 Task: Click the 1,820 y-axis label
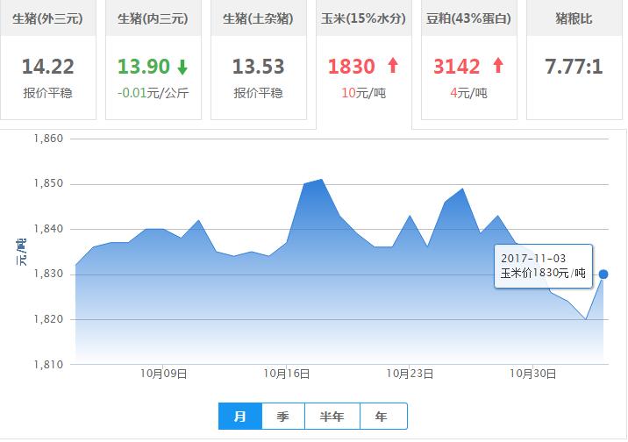click(48, 319)
